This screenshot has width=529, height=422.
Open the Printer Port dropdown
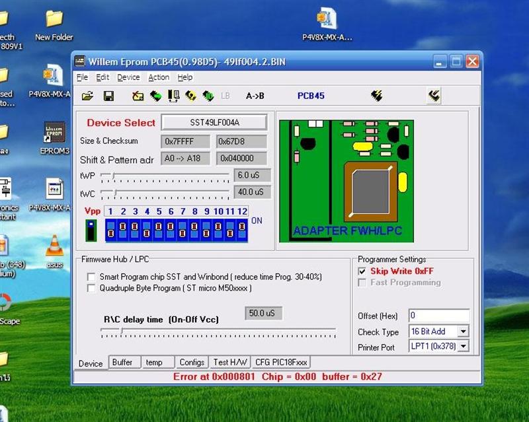point(464,346)
